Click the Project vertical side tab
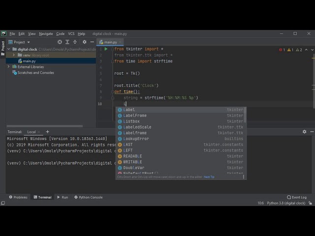The width and height of the screenshot is (315, 236). (3, 48)
